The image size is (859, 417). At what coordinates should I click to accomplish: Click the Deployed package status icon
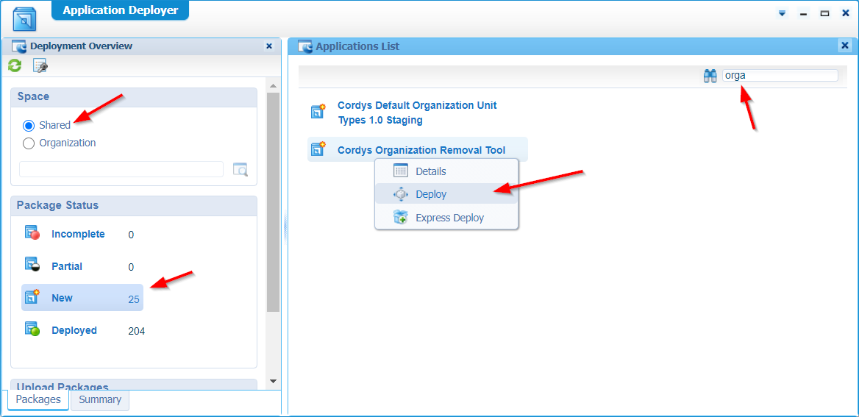pos(32,330)
